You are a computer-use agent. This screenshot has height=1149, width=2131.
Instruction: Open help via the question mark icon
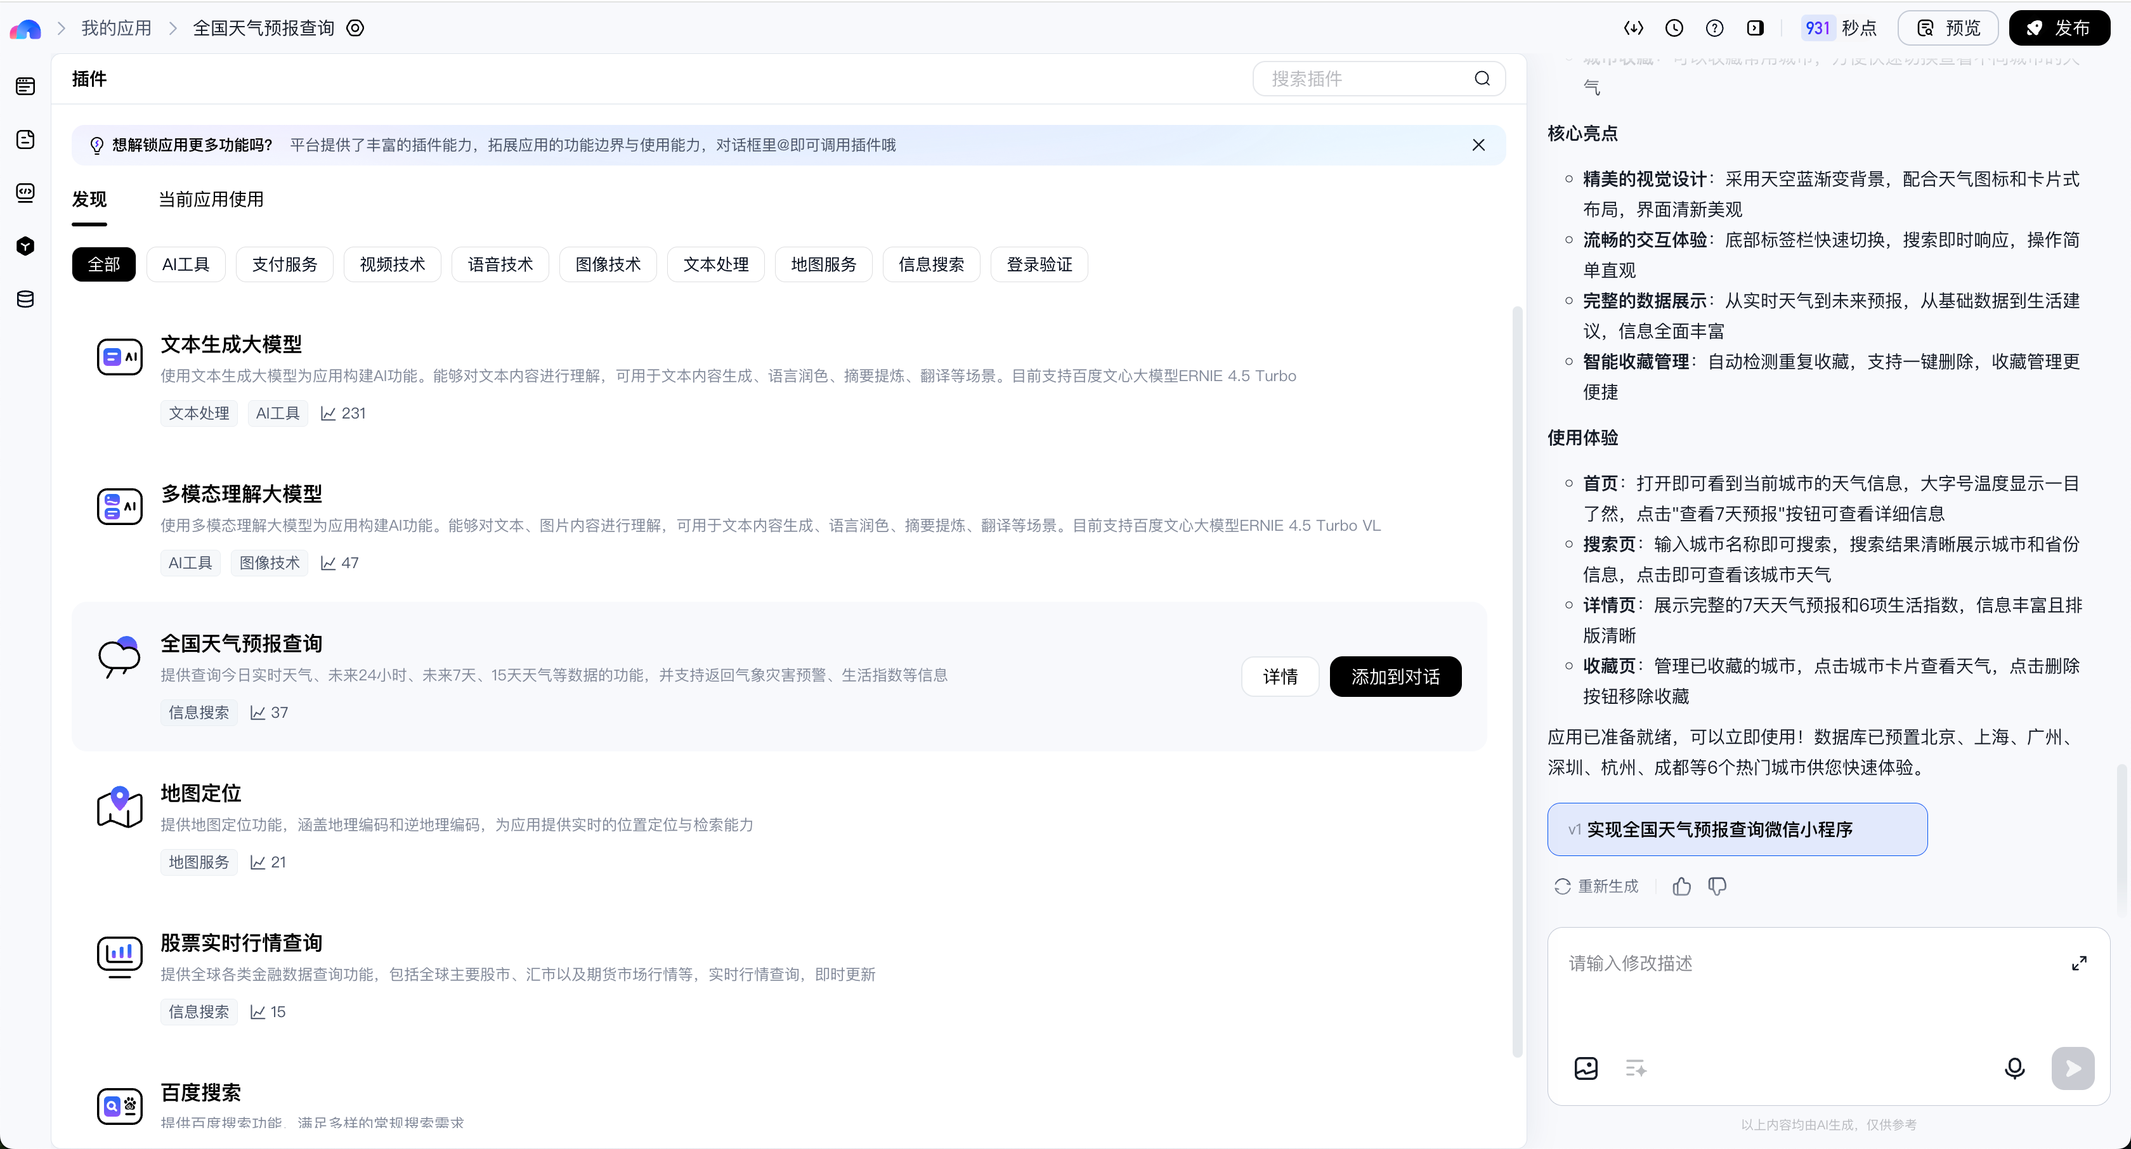[1714, 28]
